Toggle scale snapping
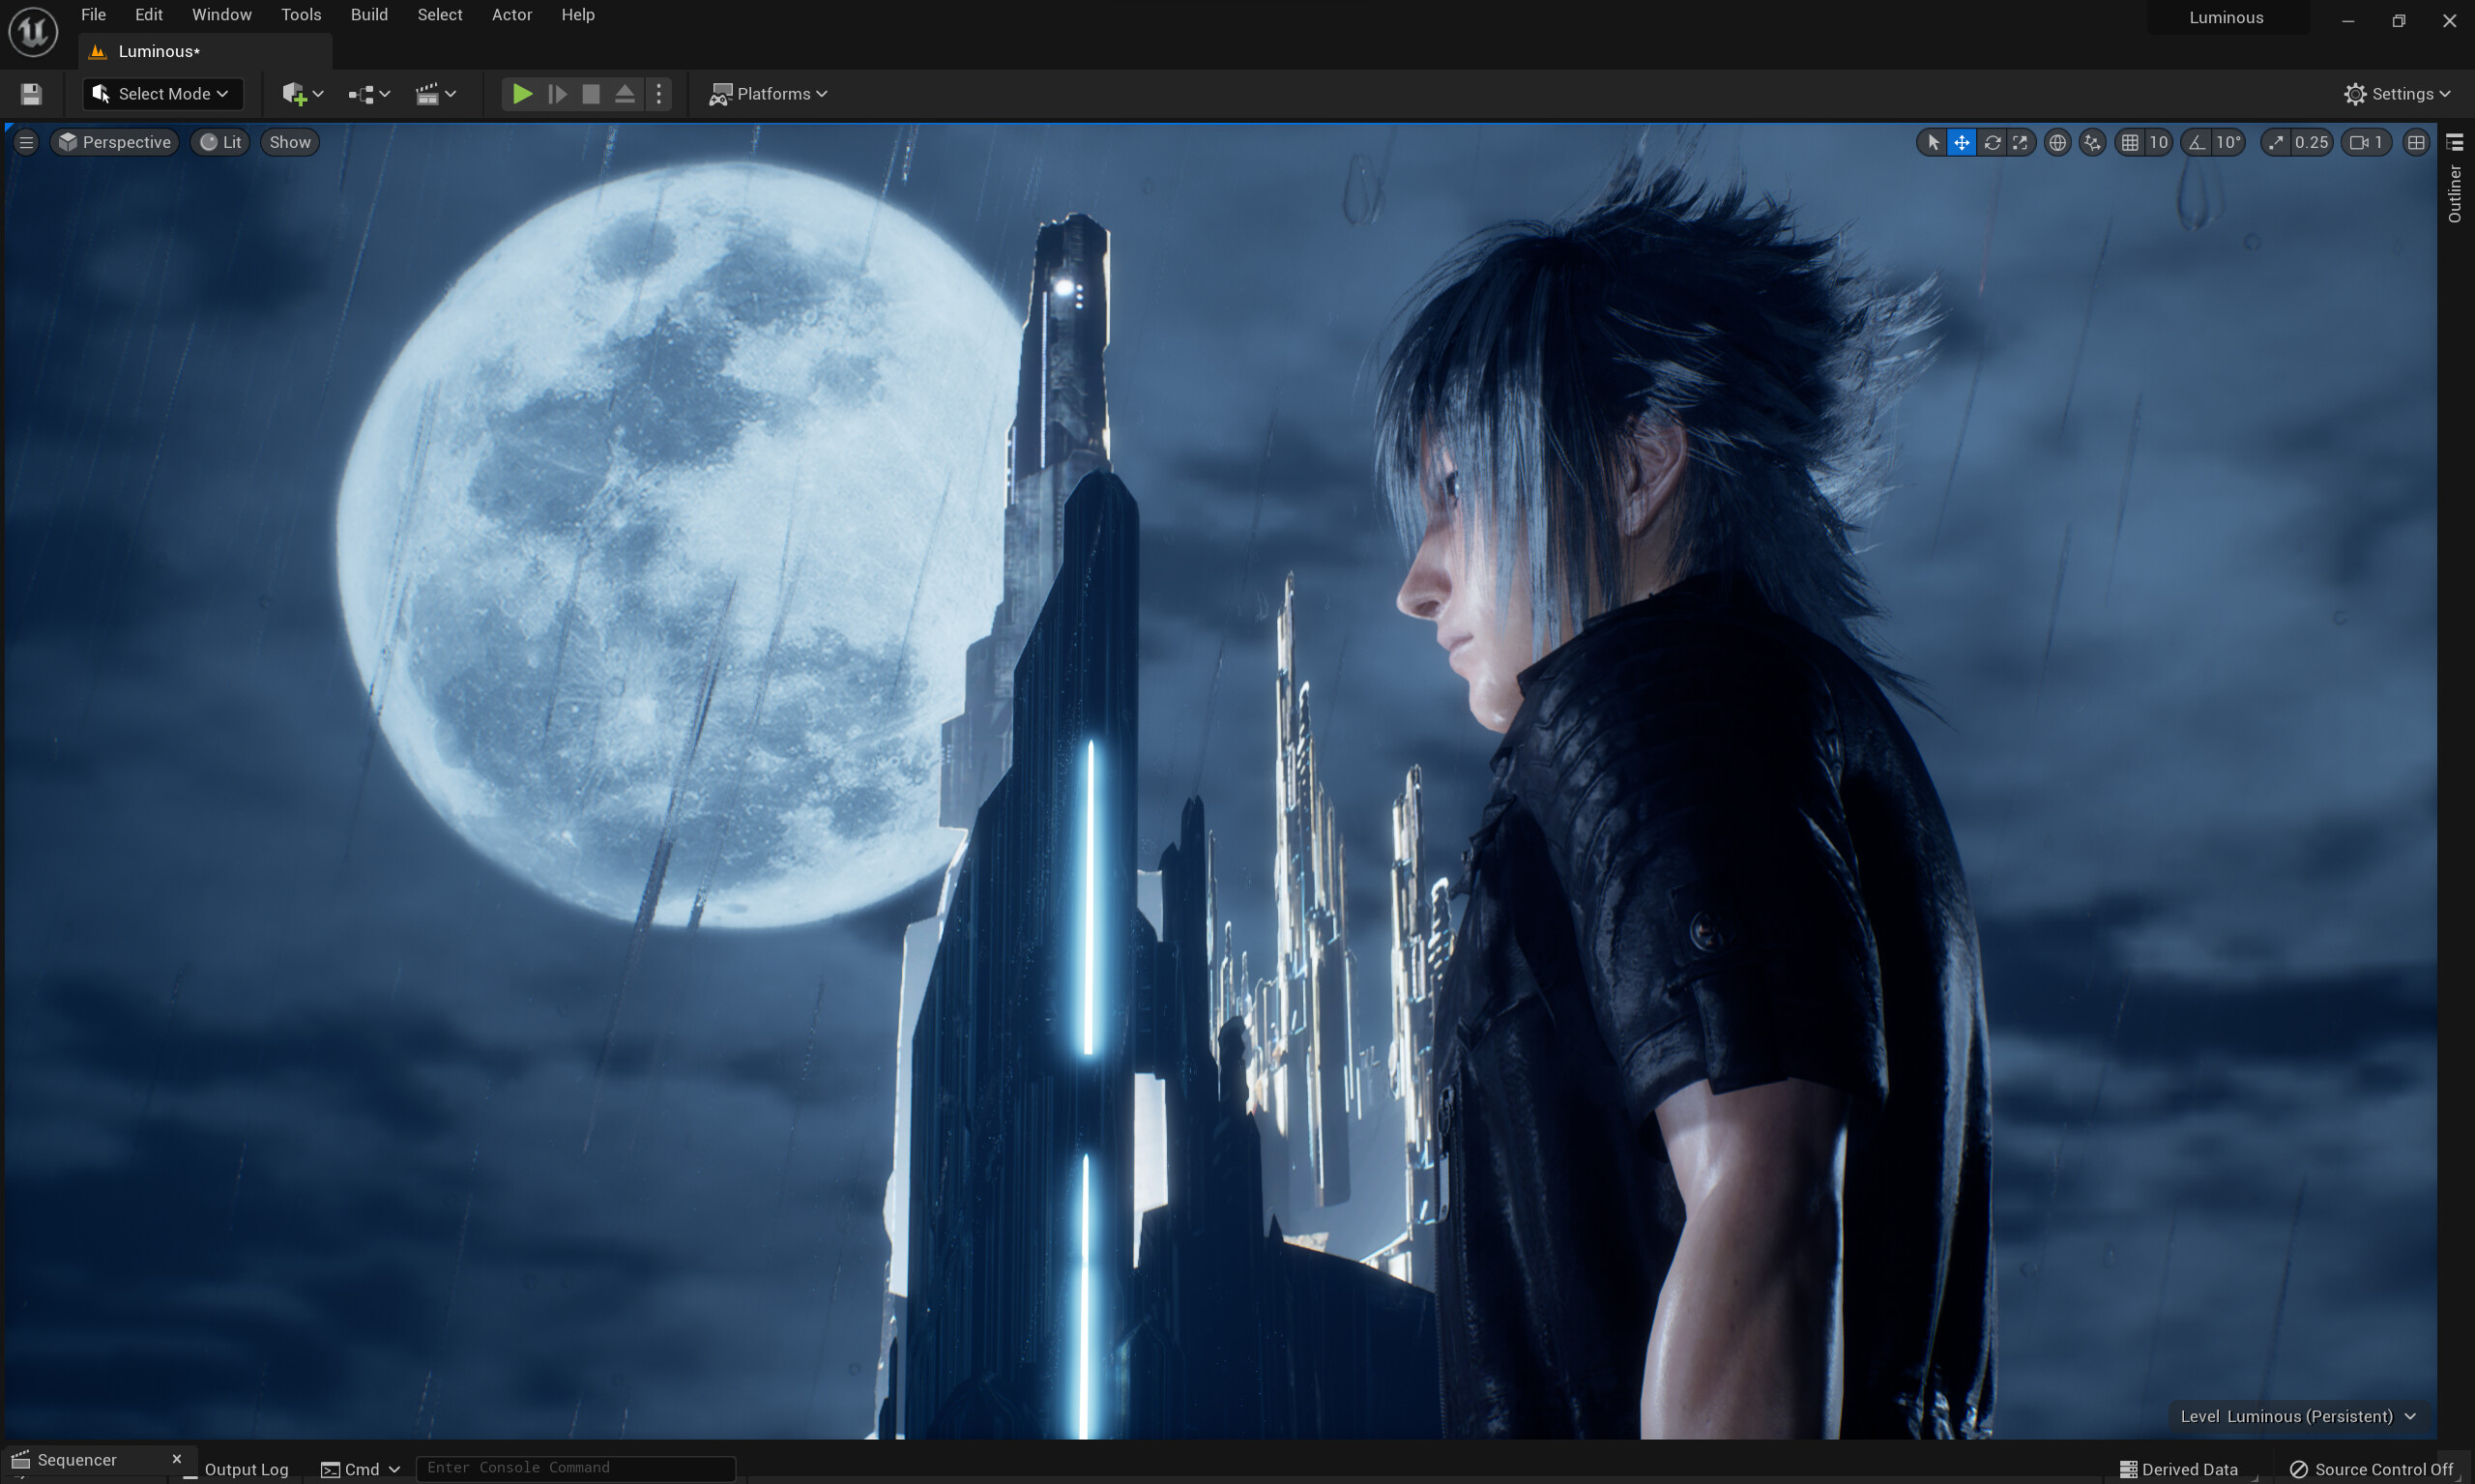Viewport: 2475px width, 1484px height. [x=2276, y=142]
